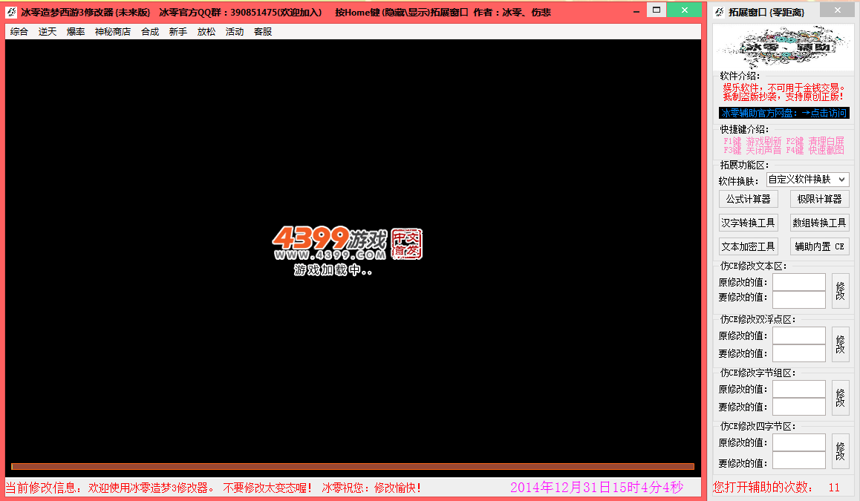The image size is (860, 501).
Task: Open the 客服 menu
Action: pos(263,32)
